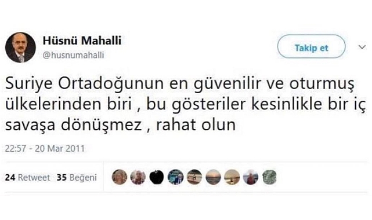Open the red-clothed person liker avatar
Screen dimensions: 372x220
pyautogui.click(x=251, y=177)
